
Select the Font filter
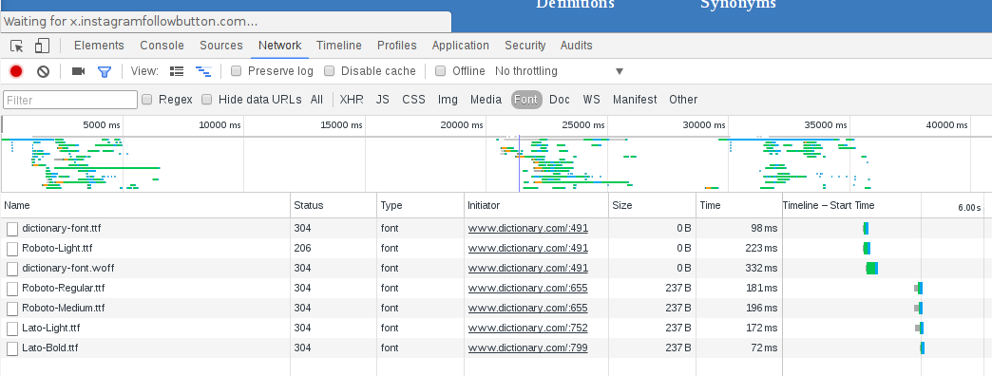tap(526, 99)
